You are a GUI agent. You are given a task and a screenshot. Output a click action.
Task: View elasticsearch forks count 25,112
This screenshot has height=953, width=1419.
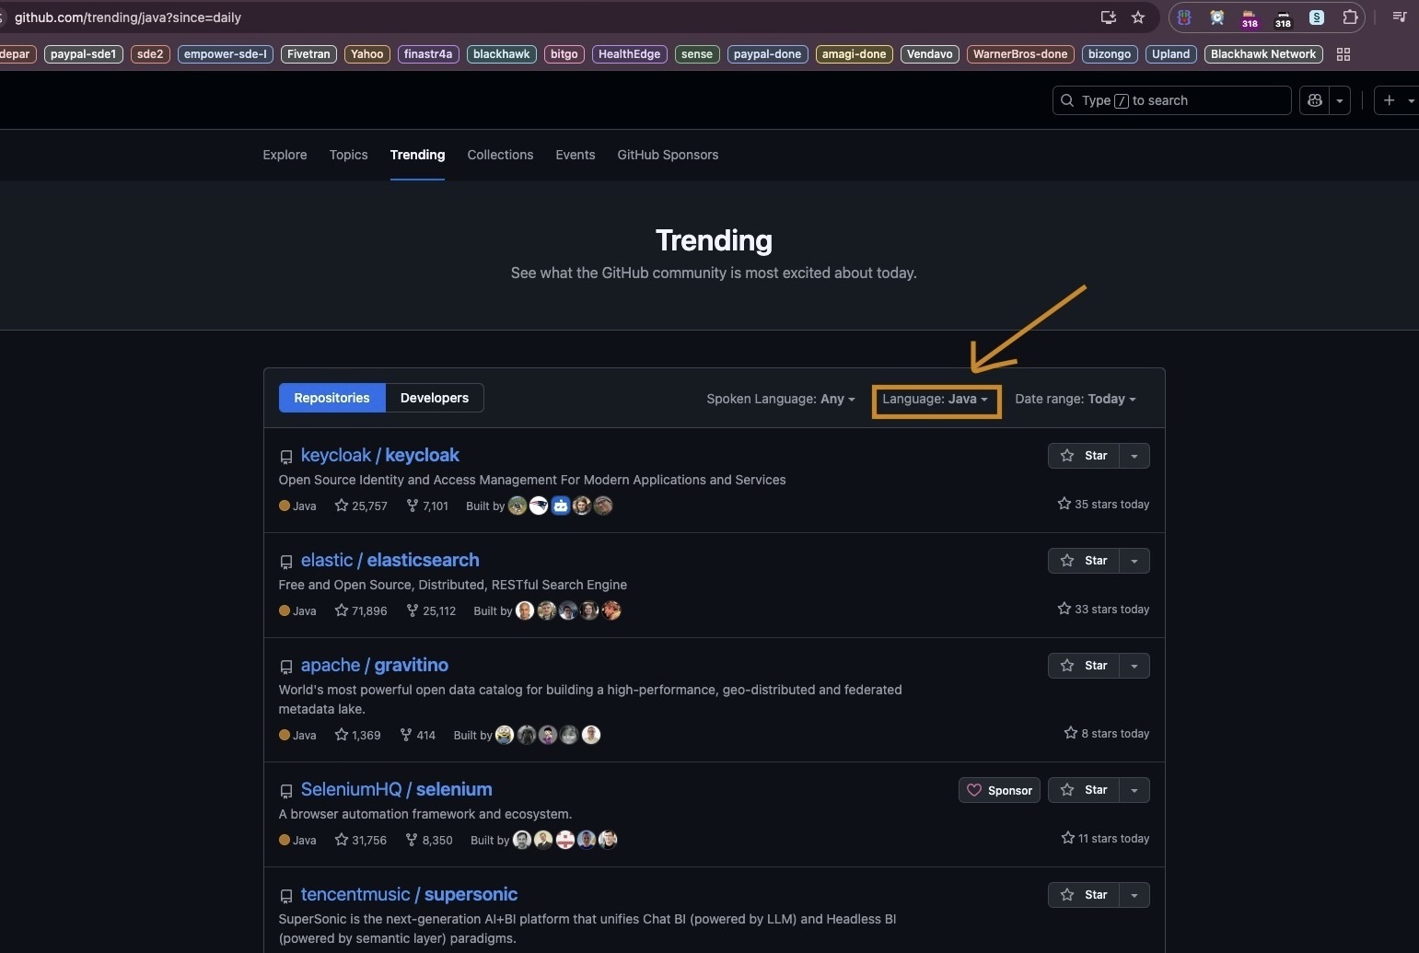[x=431, y=610]
